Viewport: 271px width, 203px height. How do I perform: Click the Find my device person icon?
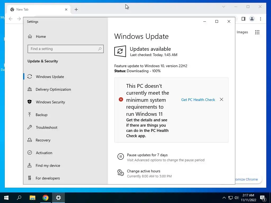30,165
